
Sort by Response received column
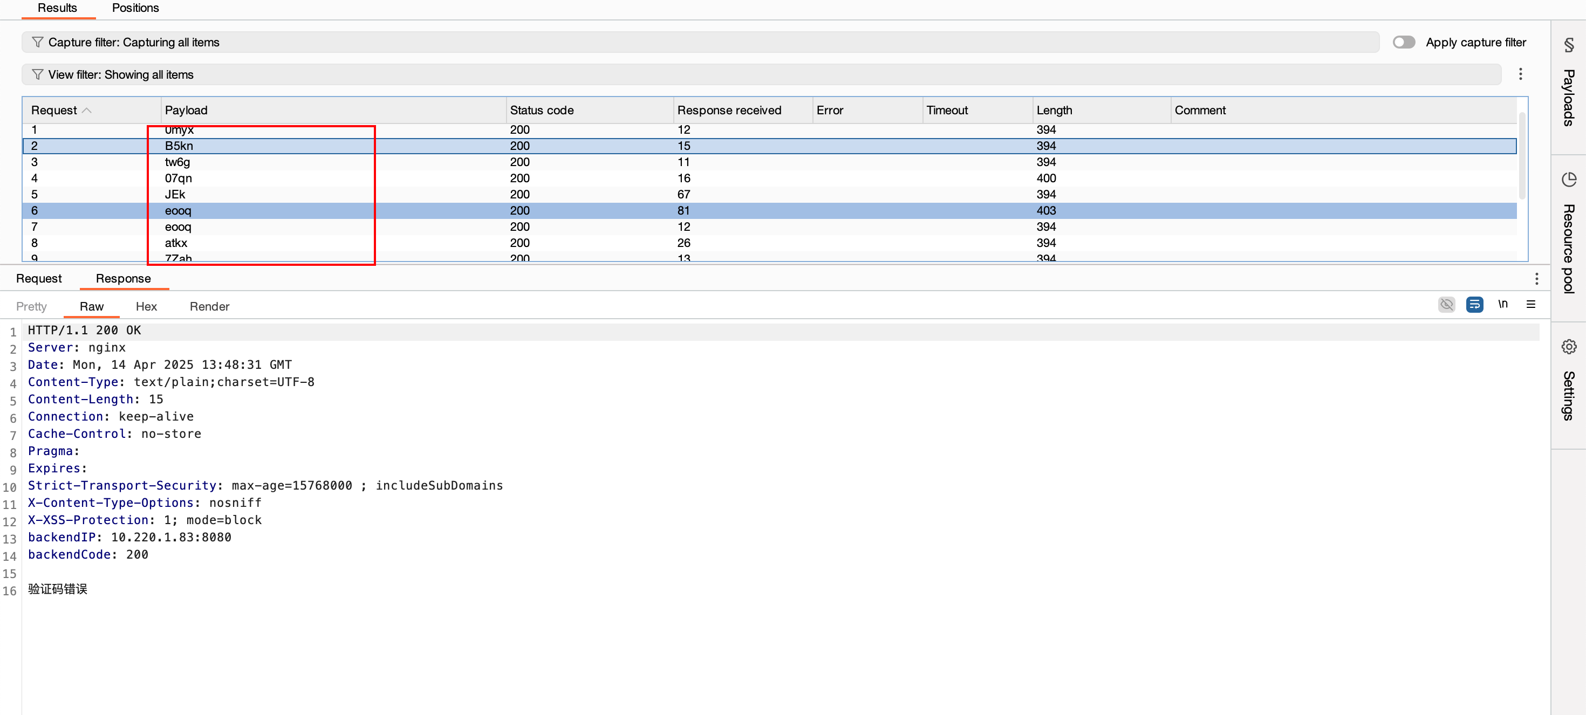[742, 110]
